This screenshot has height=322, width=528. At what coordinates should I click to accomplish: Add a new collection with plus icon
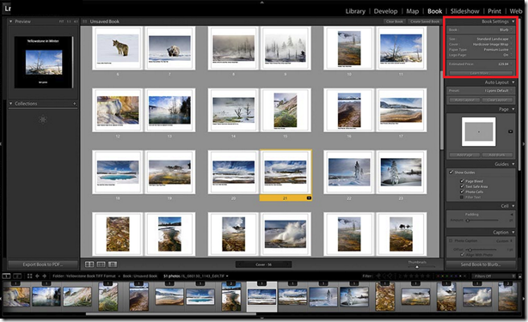tap(75, 104)
